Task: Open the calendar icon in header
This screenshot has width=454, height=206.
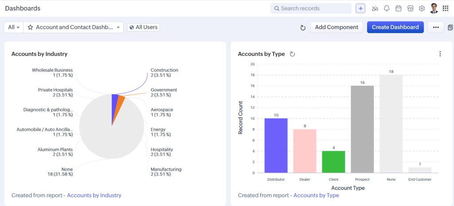Action: (399, 8)
